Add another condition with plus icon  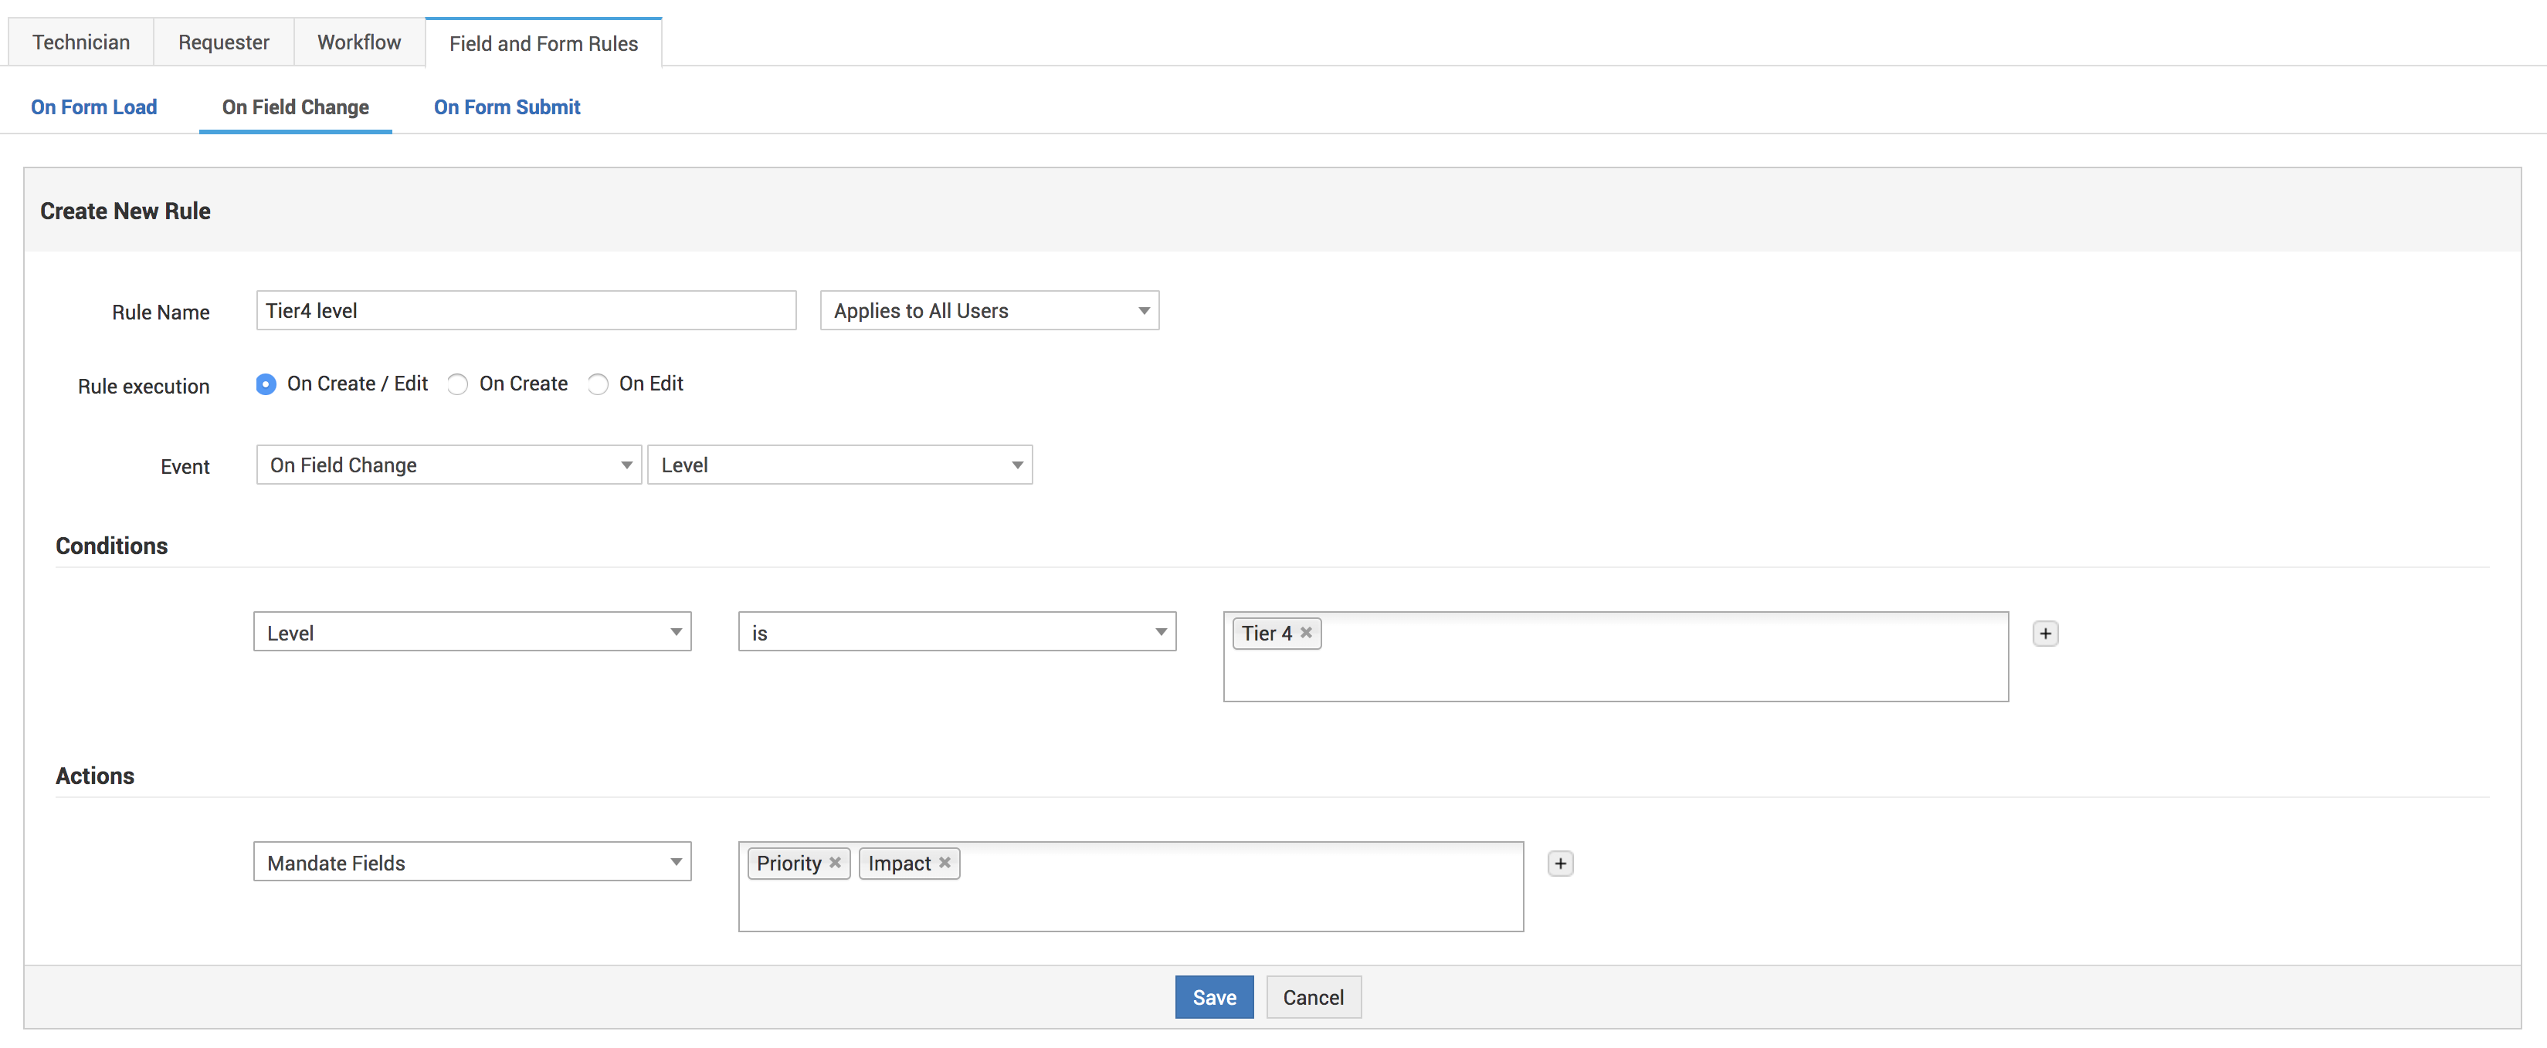click(x=2045, y=634)
